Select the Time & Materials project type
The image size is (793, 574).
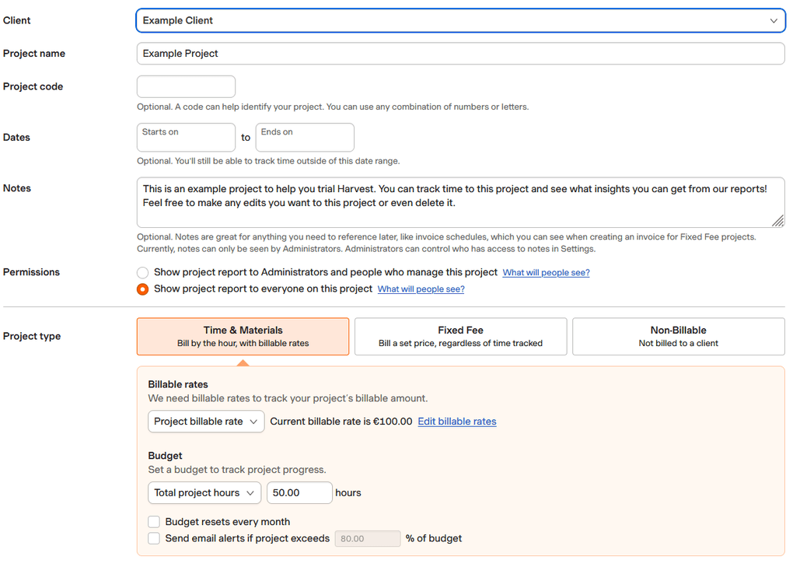point(243,335)
